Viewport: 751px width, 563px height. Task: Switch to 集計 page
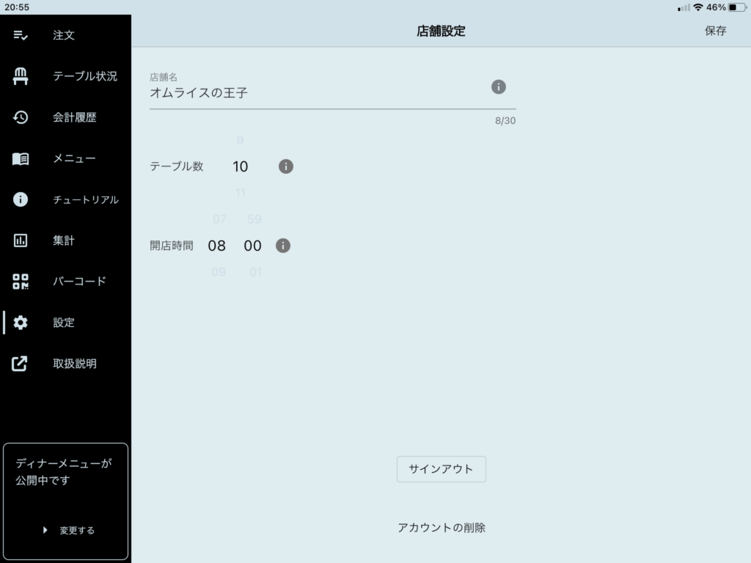64,240
